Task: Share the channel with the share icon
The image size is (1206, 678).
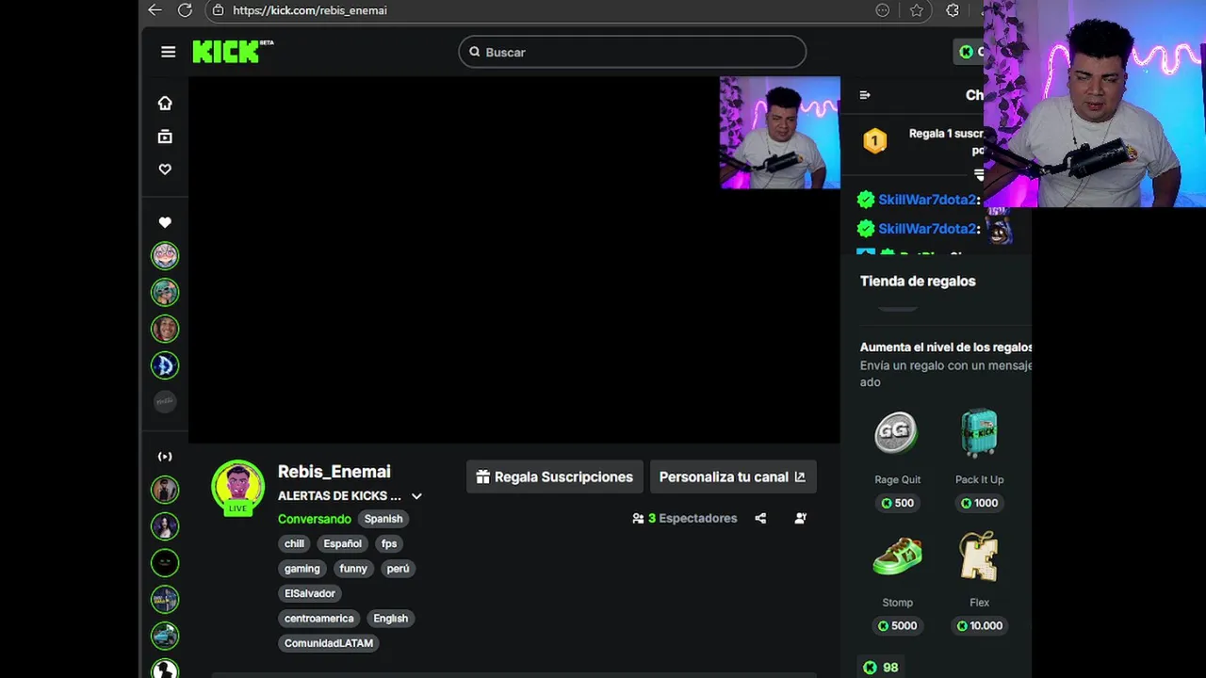Action: click(x=760, y=518)
